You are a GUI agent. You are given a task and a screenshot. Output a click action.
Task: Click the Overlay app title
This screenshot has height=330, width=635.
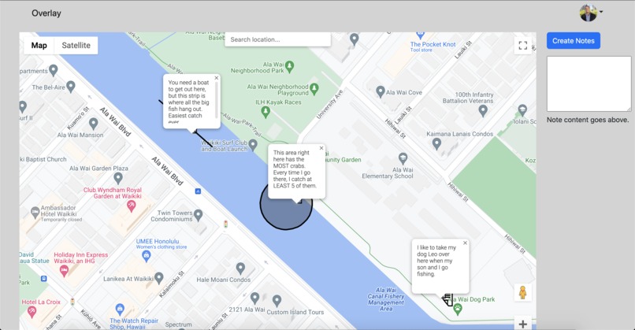[x=46, y=13]
